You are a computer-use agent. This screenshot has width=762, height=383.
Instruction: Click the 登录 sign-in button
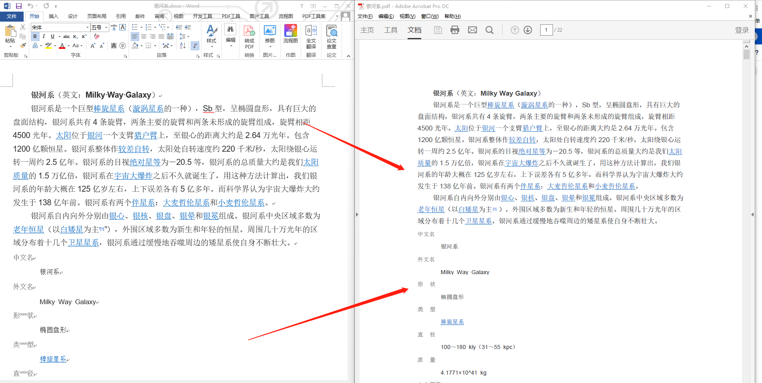click(x=742, y=30)
